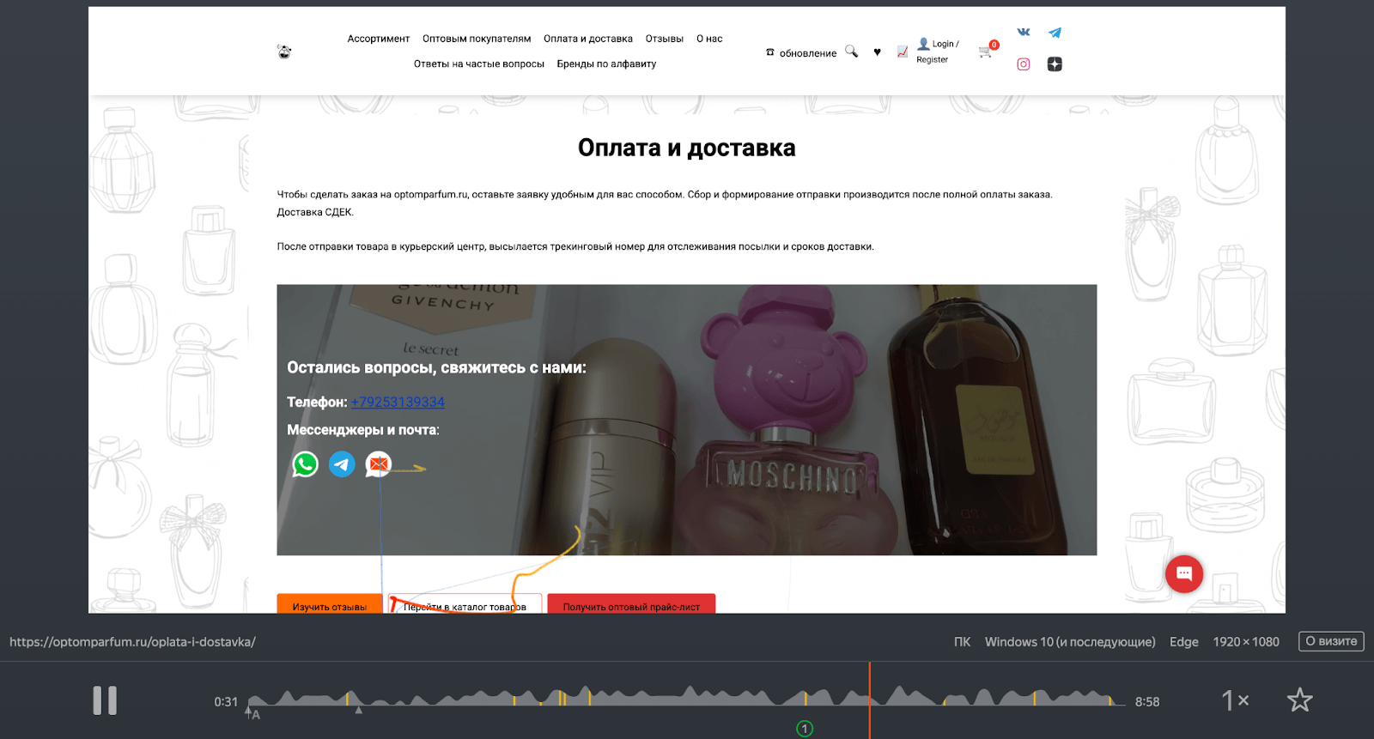Viewport: 1374px width, 739px height.
Task: Open the Instagram icon in the header
Action: coord(1024,64)
